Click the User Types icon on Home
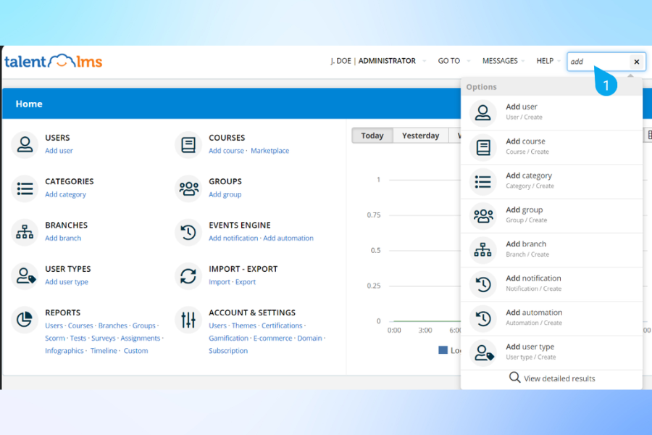Image resolution: width=652 pixels, height=435 pixels. click(x=25, y=275)
